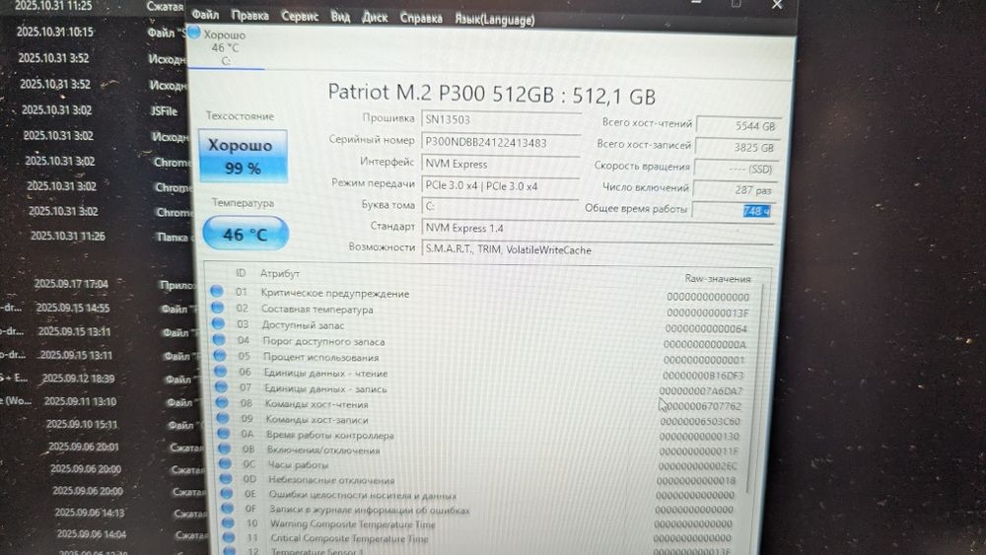Click the standard field NVM Express 1.4
Screen dimensions: 986x555
point(598,228)
